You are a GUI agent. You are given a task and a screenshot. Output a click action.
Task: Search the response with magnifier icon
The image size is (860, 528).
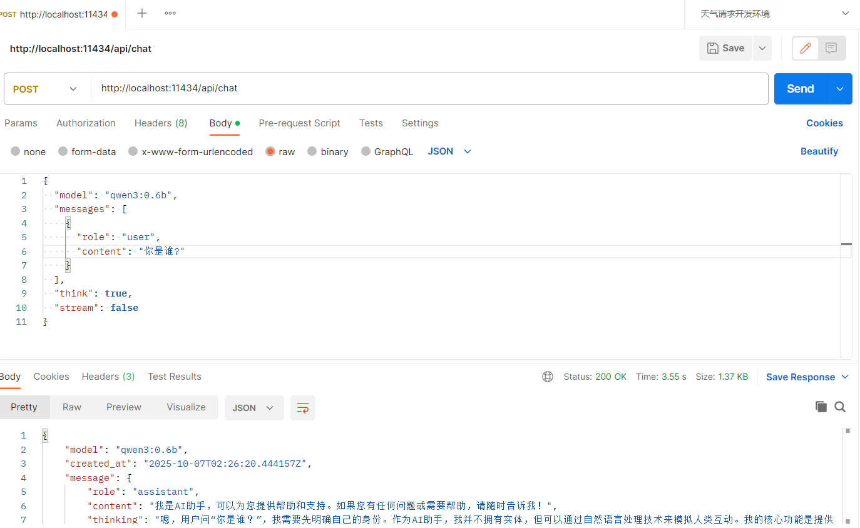[840, 407]
